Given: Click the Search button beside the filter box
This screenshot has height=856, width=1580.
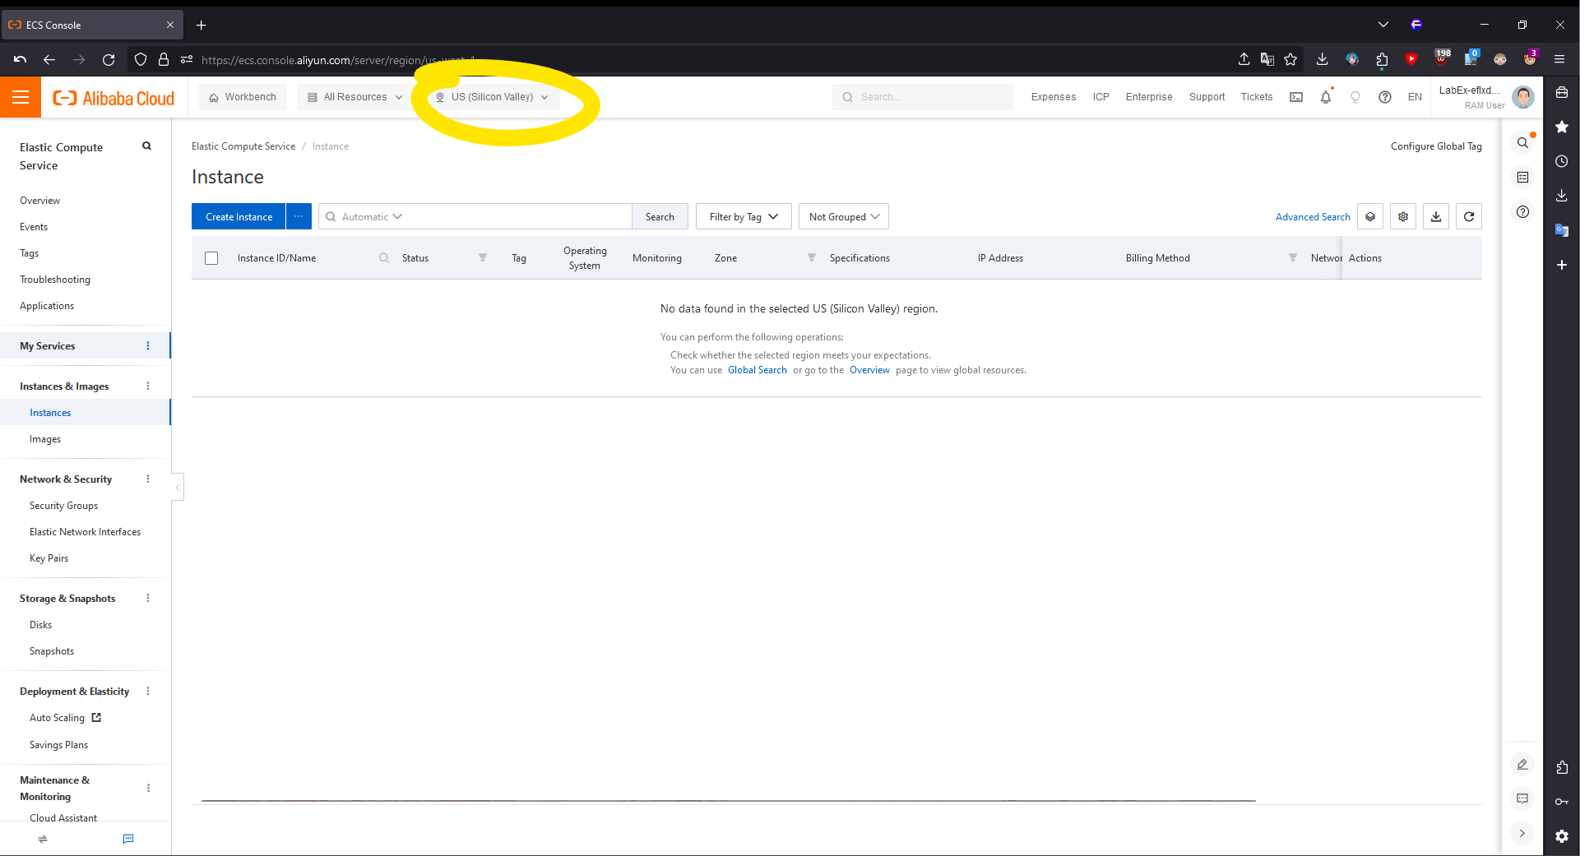Looking at the screenshot, I should [x=660, y=217].
